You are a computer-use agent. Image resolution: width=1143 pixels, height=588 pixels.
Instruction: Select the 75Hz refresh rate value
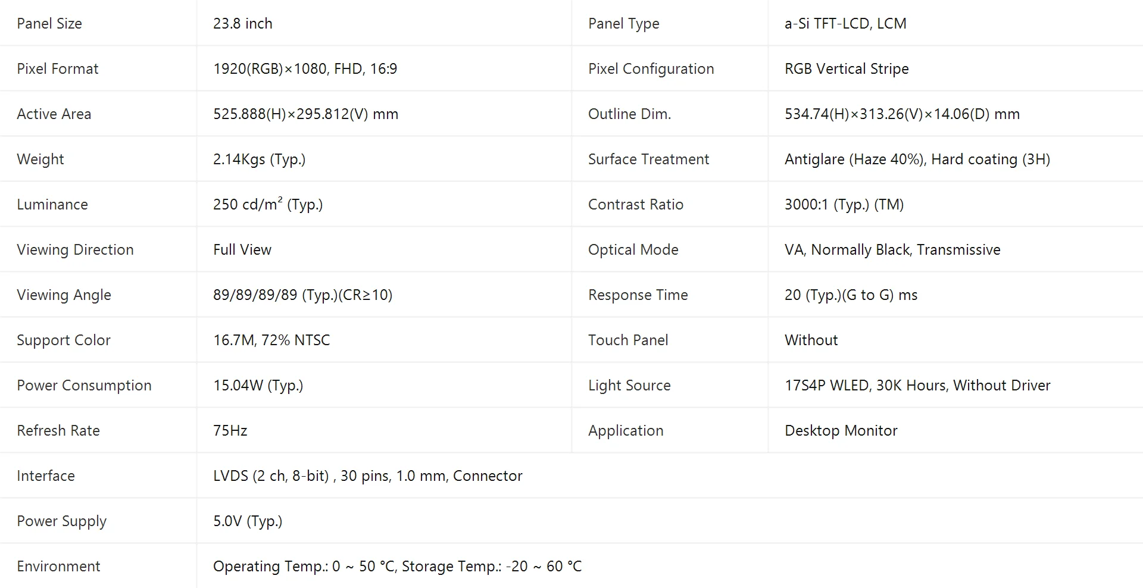(230, 431)
